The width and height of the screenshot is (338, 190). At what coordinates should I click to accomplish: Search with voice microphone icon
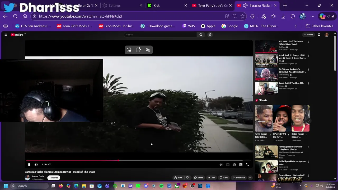[x=210, y=35]
